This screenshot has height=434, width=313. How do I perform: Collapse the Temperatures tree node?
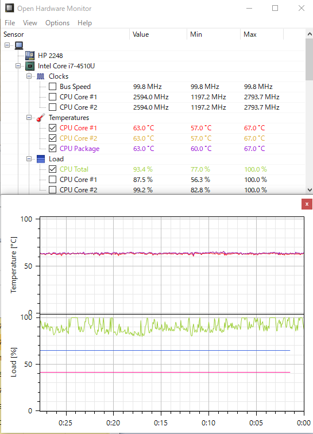(29, 117)
